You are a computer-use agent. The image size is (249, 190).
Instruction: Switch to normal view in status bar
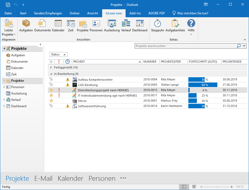[x=184, y=187]
